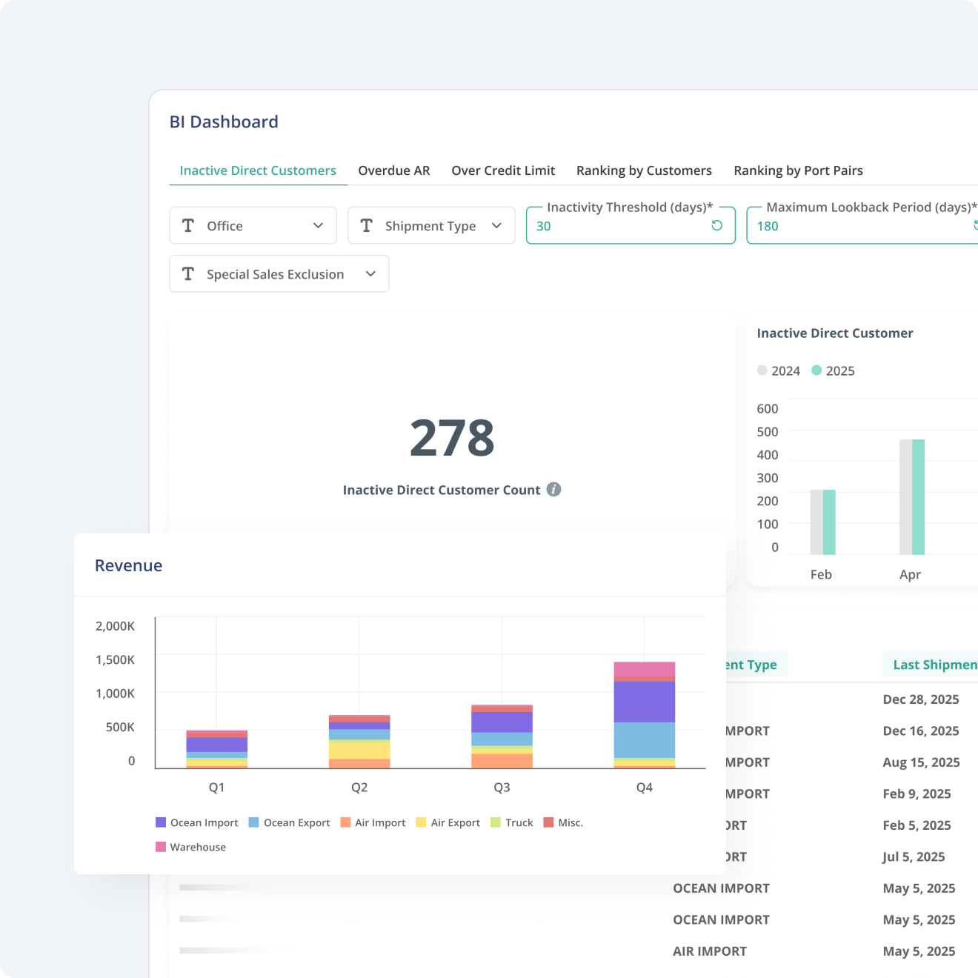This screenshot has height=978, width=978.
Task: Sort by the Last Shipment column header
Action: [932, 664]
